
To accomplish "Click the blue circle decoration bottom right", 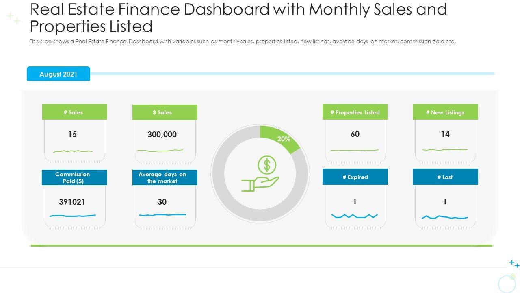I will 506,283.
